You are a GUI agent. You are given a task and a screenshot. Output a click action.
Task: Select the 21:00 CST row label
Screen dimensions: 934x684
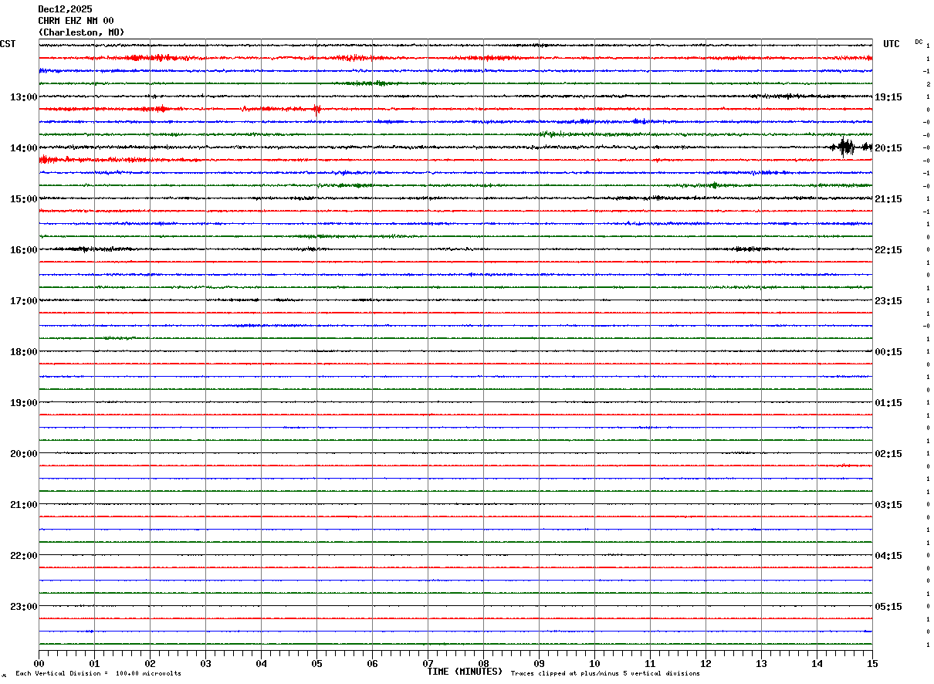pos(24,504)
